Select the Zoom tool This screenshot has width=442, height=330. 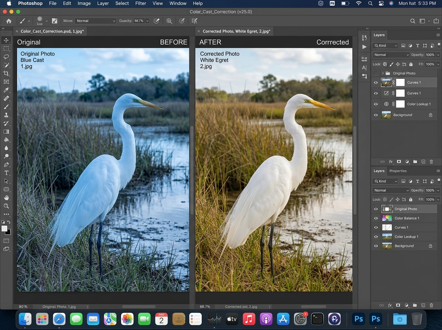coord(6,206)
